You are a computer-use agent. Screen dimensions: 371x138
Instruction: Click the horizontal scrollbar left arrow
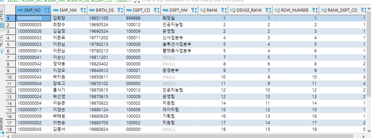click(x=9, y=136)
